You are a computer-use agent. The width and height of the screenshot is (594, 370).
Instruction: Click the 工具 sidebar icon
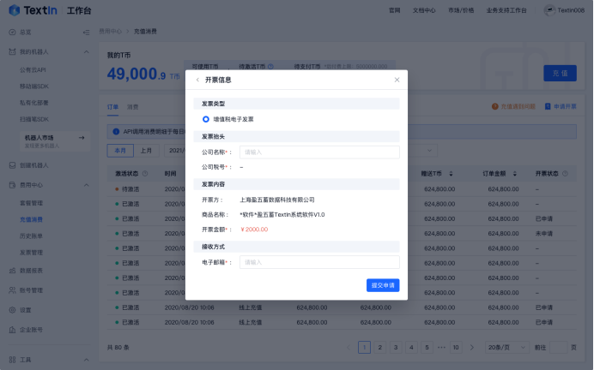(12, 360)
